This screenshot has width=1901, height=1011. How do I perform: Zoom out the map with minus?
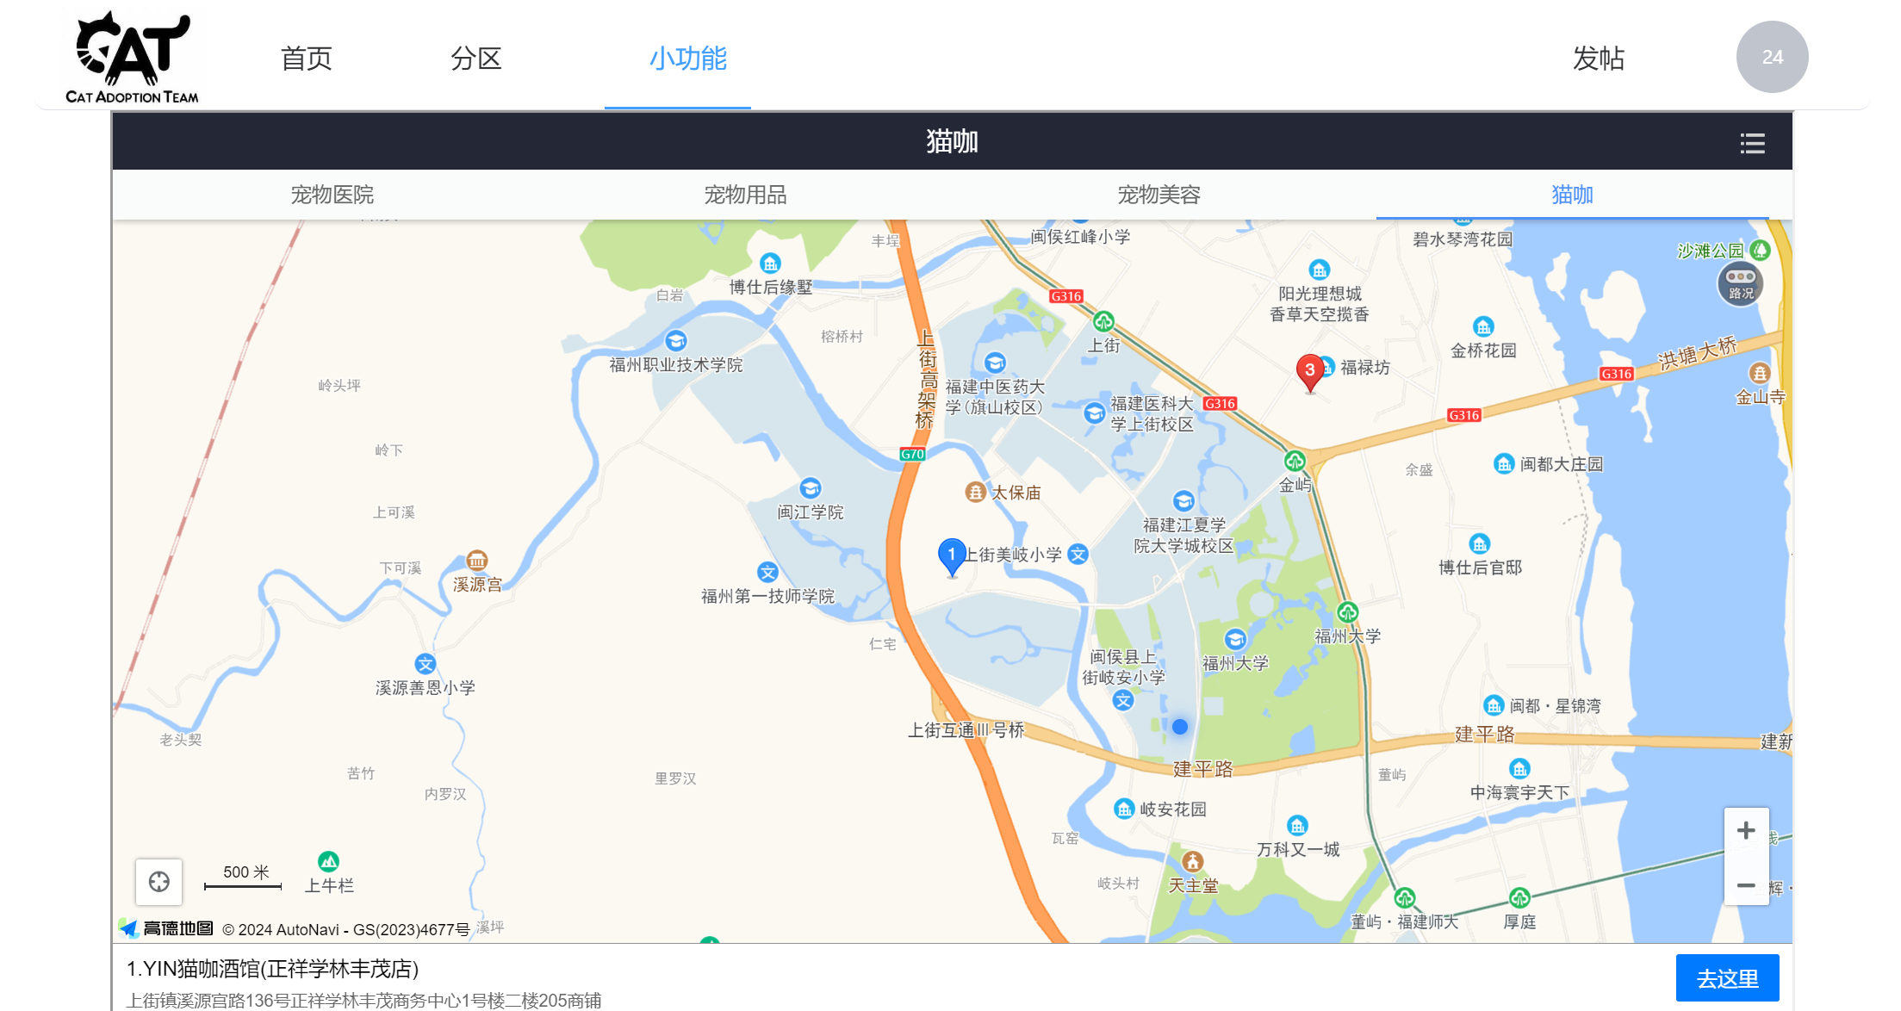pyautogui.click(x=1746, y=884)
